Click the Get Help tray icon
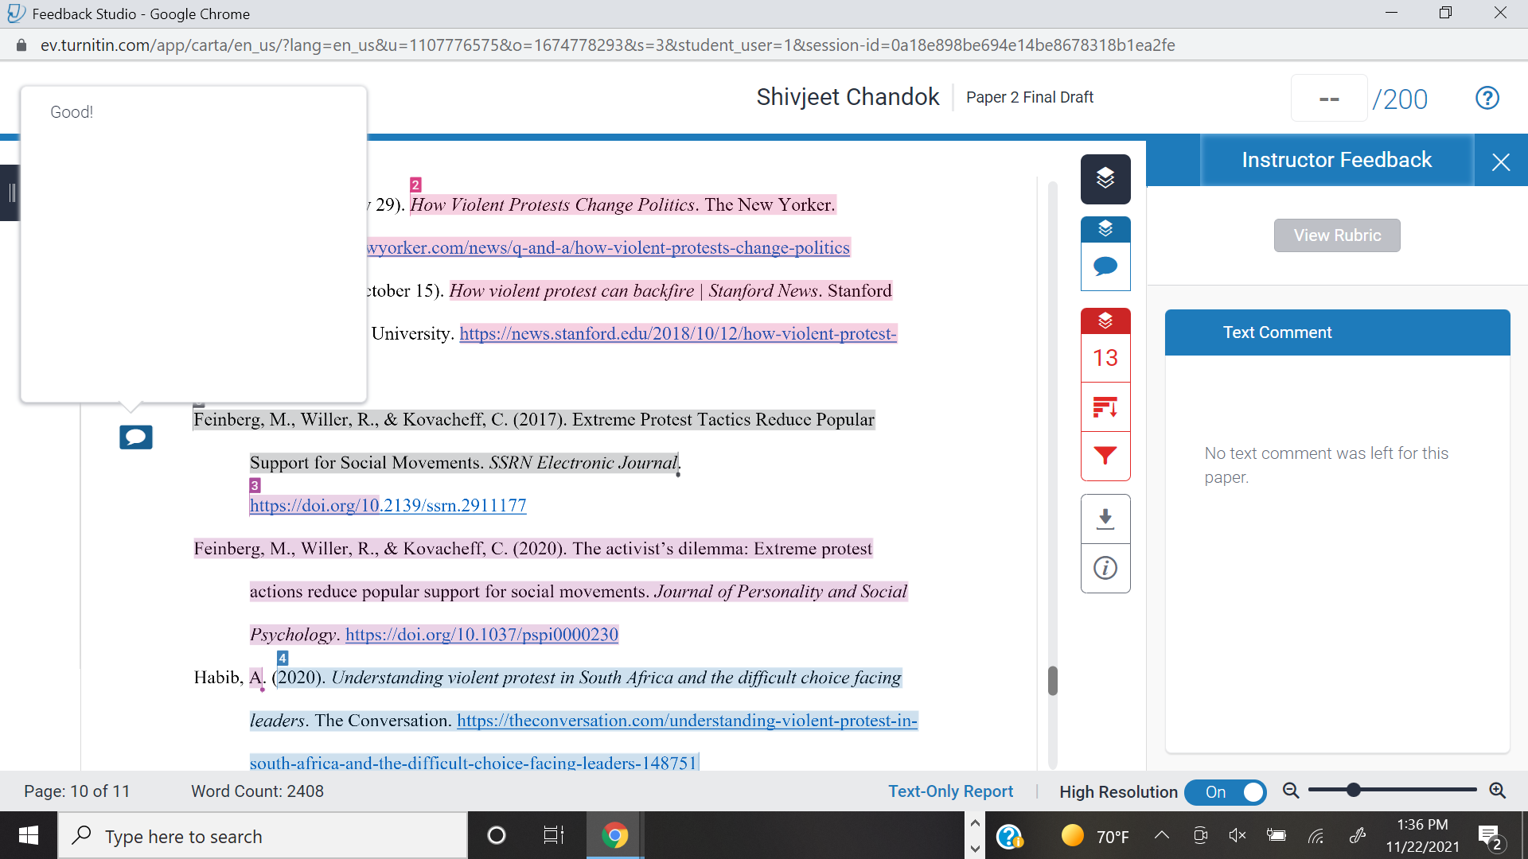 1009,836
